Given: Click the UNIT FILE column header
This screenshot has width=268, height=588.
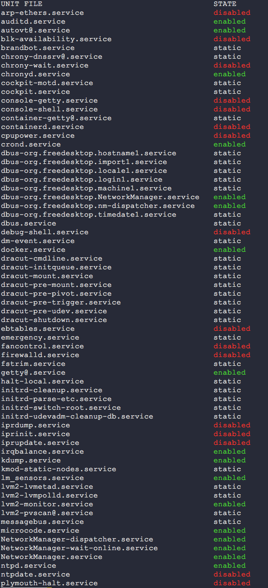Looking at the screenshot, I should click(21, 4).
